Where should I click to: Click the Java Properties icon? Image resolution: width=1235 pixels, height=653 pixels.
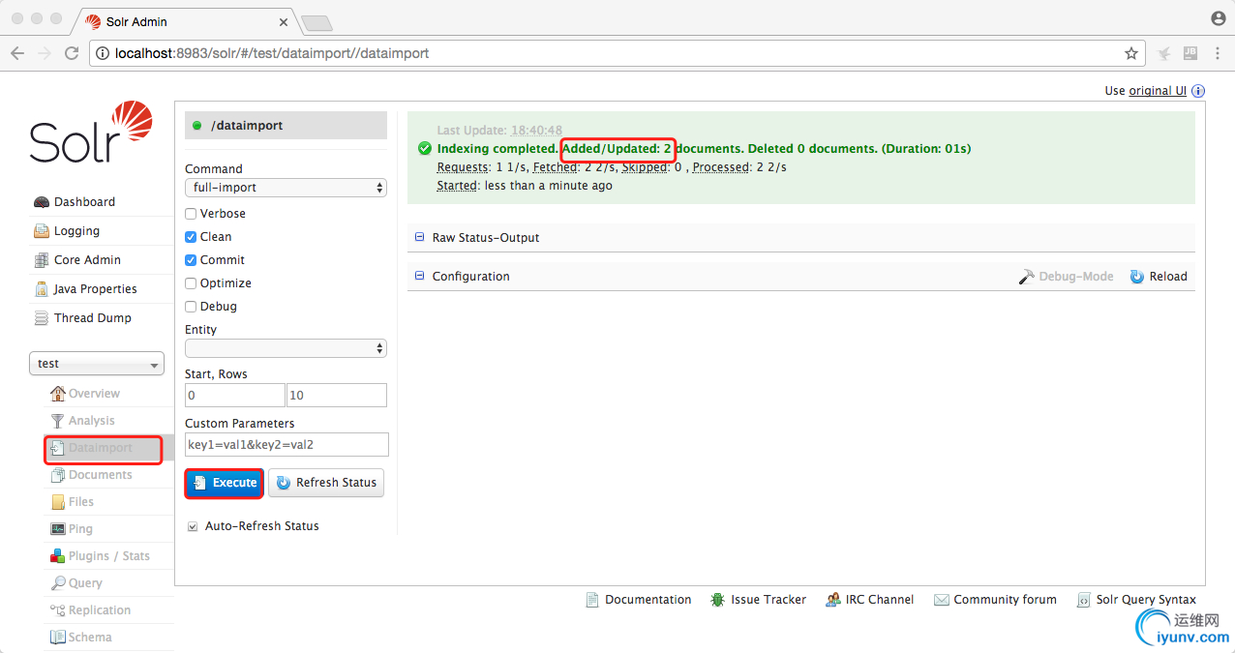[42, 289]
